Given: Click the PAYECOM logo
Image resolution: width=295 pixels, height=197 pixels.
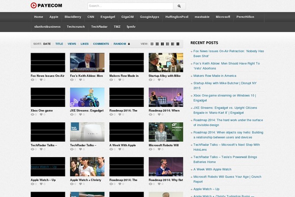Looking at the screenshot, I should pyautogui.click(x=46, y=5).
